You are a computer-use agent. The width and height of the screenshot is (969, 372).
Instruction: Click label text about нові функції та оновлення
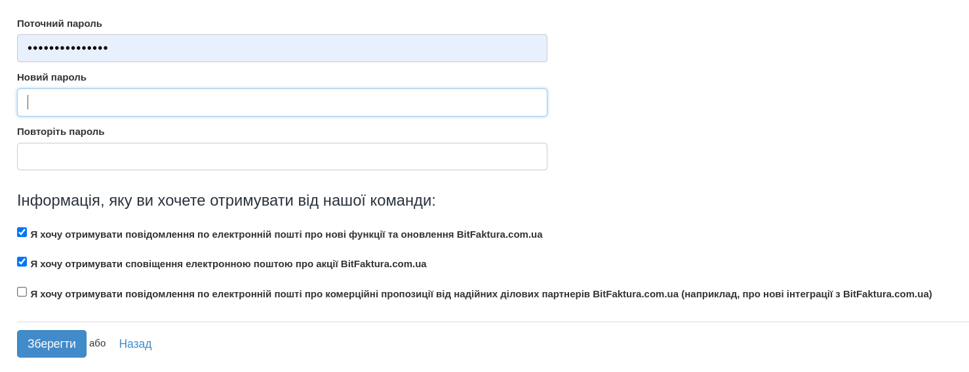point(287,234)
